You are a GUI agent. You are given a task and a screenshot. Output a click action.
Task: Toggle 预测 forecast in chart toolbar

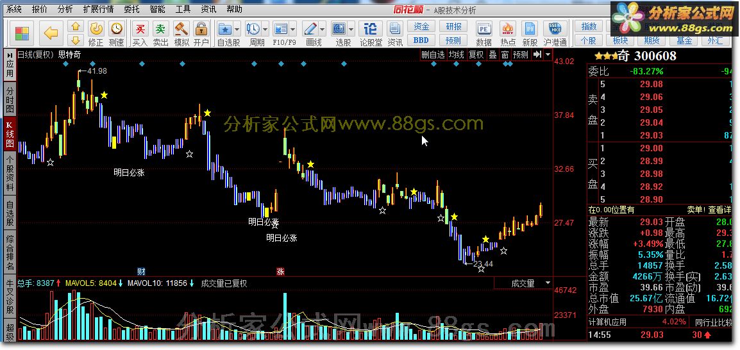pos(521,54)
